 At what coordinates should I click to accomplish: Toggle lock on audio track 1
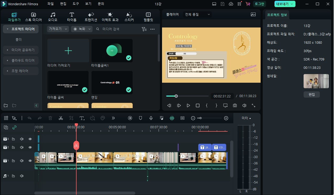pos(13,176)
